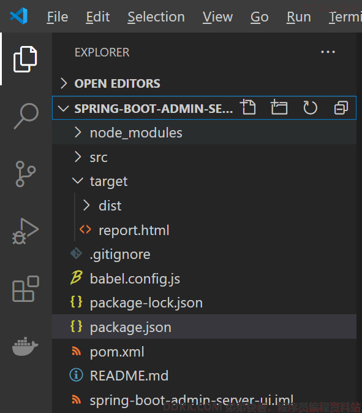The image size is (362, 413).
Task: Select the src folder name
Action: pyautogui.click(x=99, y=158)
